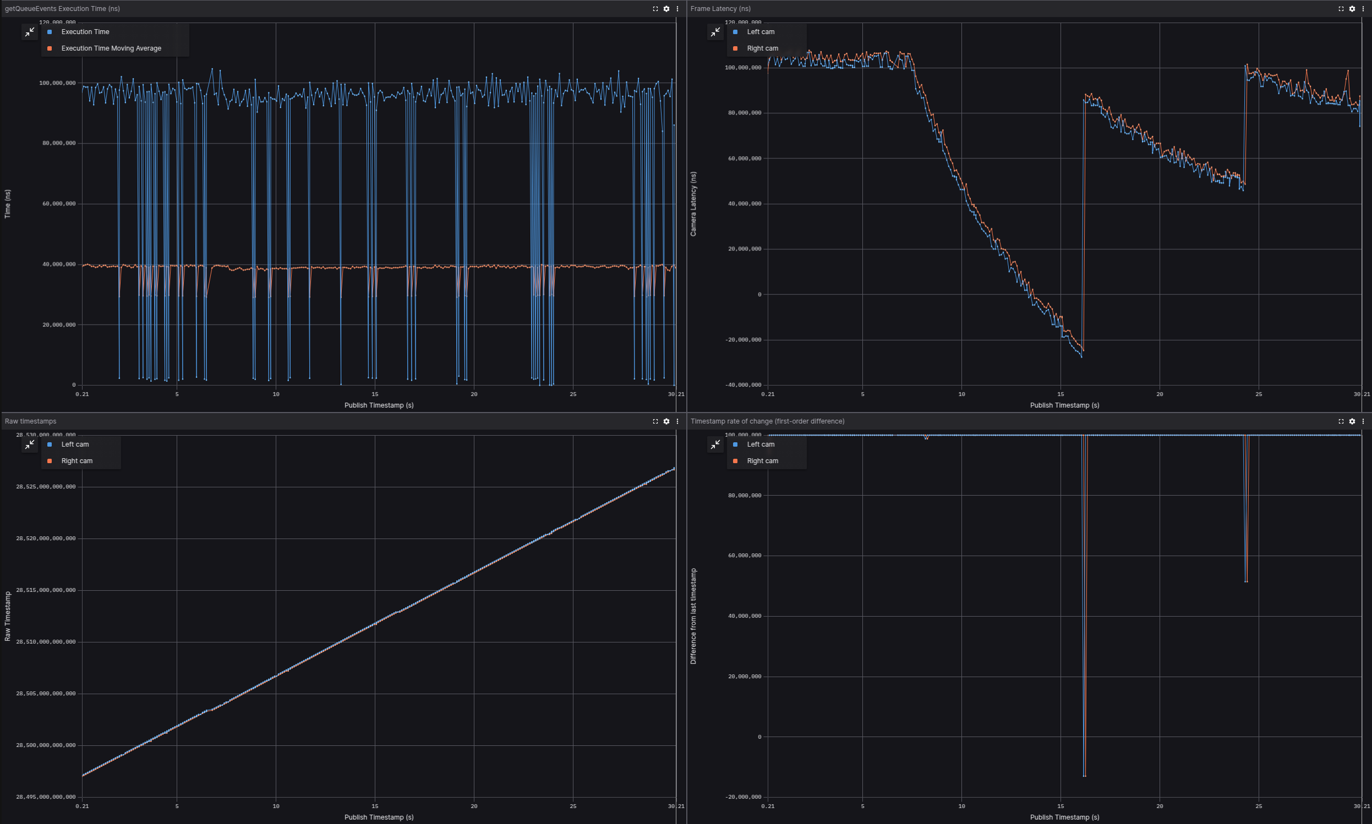
Task: Collapse legend of Timestamp rate of change plot
Action: (715, 444)
